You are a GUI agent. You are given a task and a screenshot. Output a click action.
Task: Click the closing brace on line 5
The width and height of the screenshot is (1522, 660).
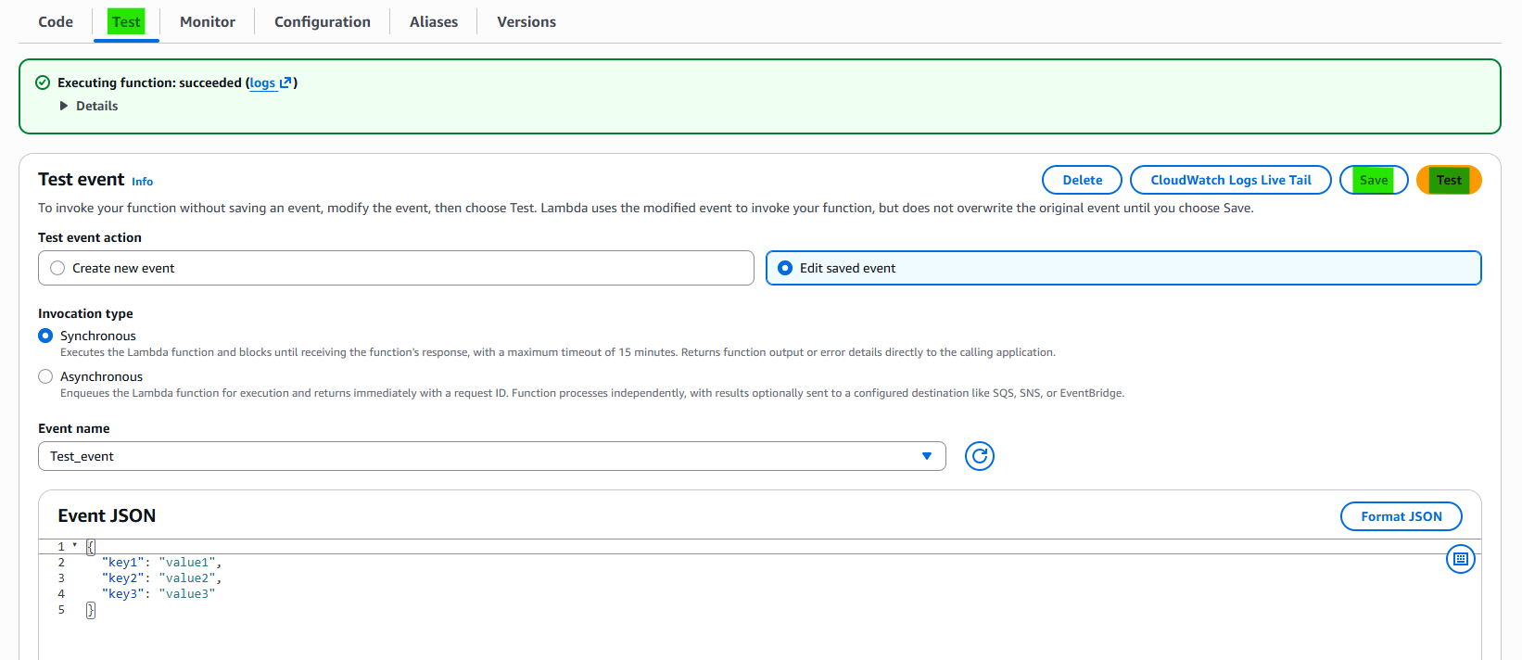pyautogui.click(x=90, y=610)
